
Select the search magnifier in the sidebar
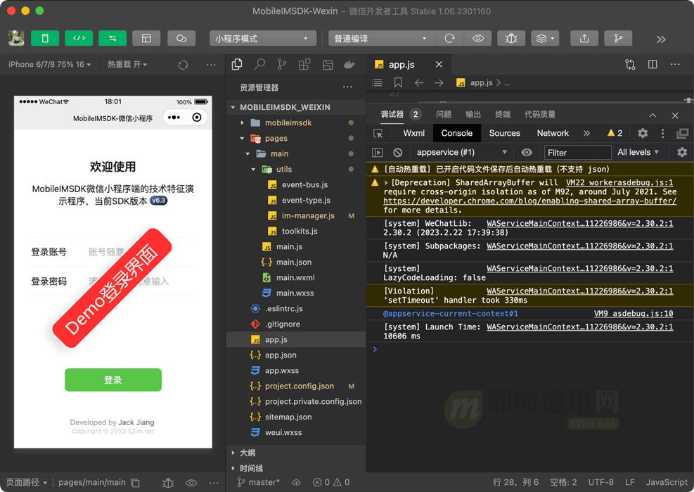click(259, 64)
